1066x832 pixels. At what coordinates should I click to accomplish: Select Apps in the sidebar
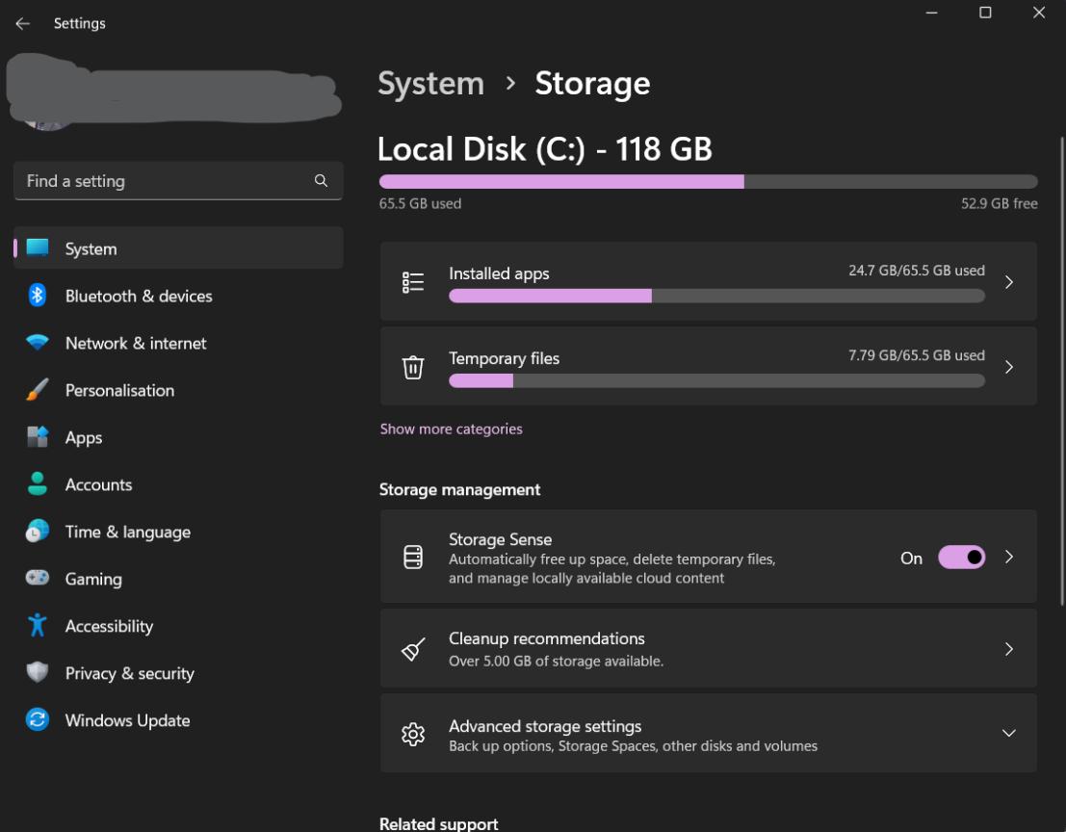pos(83,437)
